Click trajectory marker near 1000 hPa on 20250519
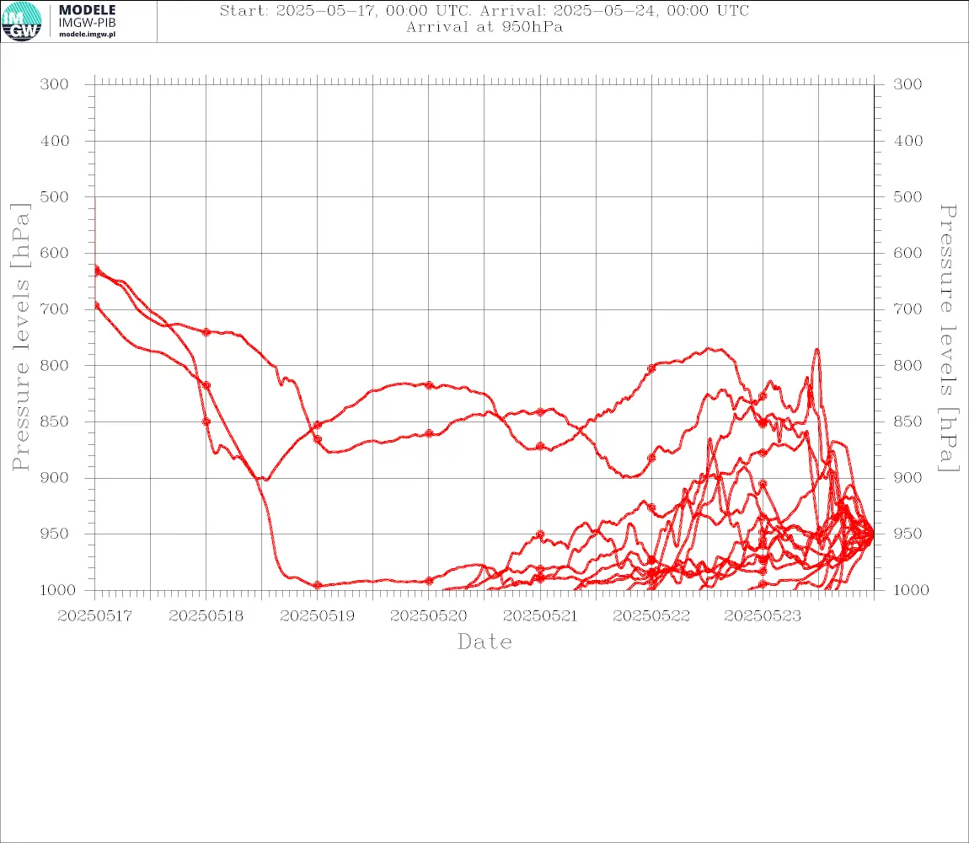 tap(318, 585)
